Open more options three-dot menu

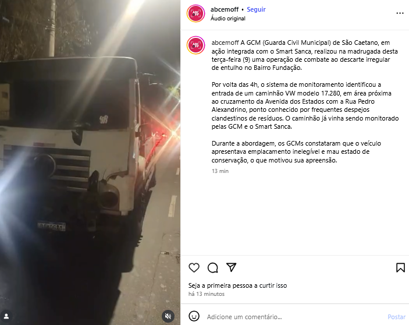400,13
